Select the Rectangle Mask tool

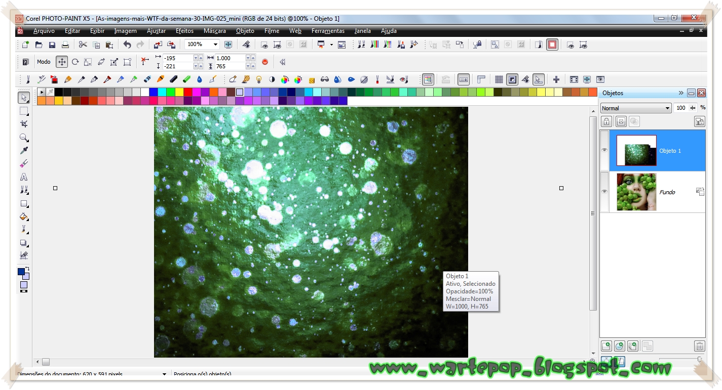click(24, 111)
